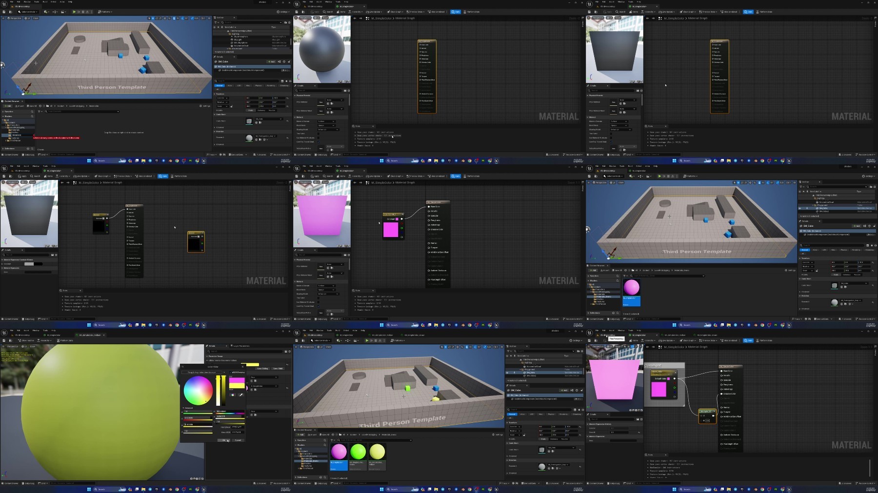878x493 pixels.
Task: Toggle SM_Cube visibility eye in bottom-middle Outliner
Action: point(507,373)
